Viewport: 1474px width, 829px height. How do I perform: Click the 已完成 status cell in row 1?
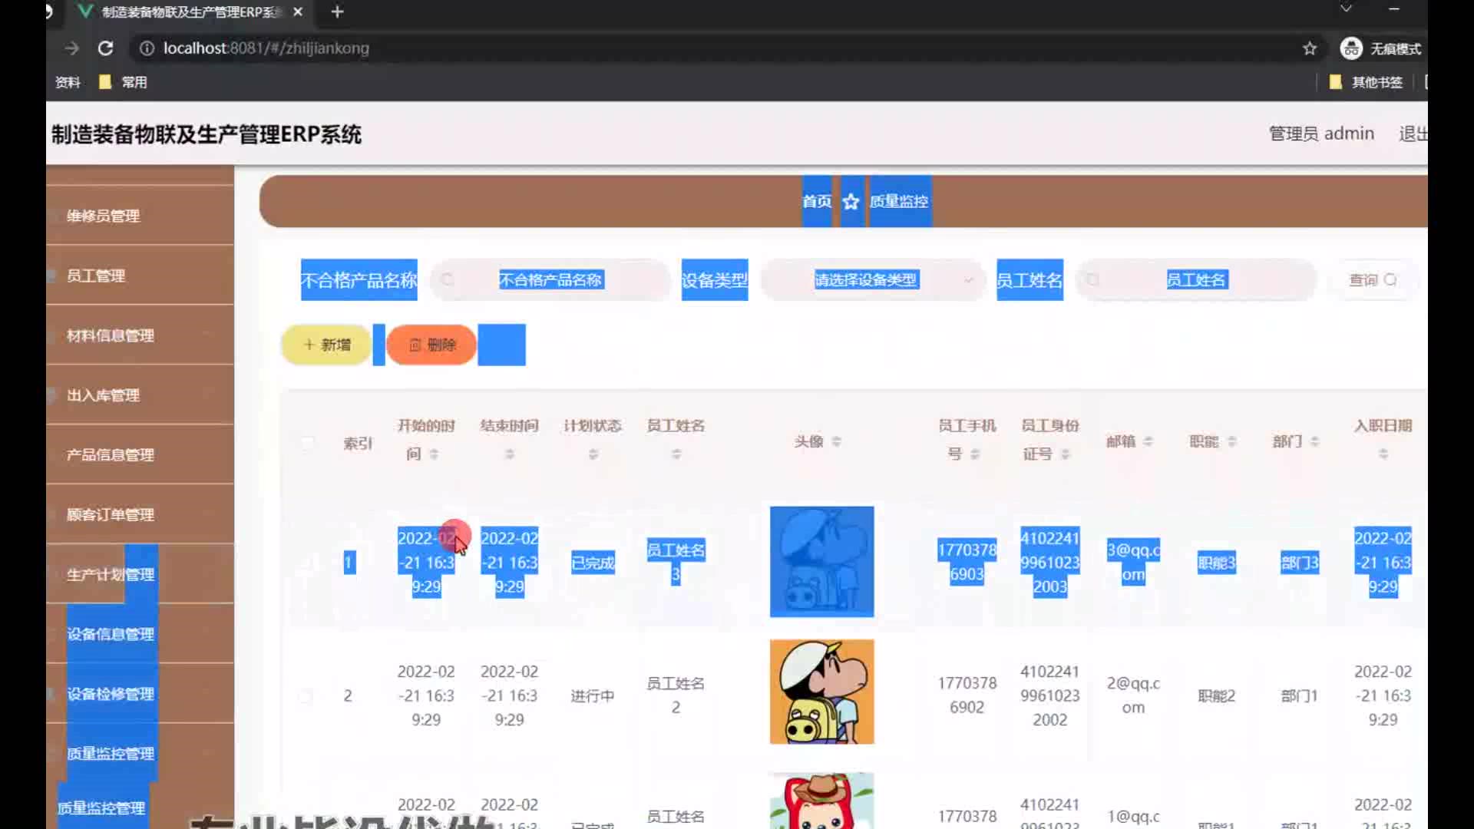(x=593, y=563)
